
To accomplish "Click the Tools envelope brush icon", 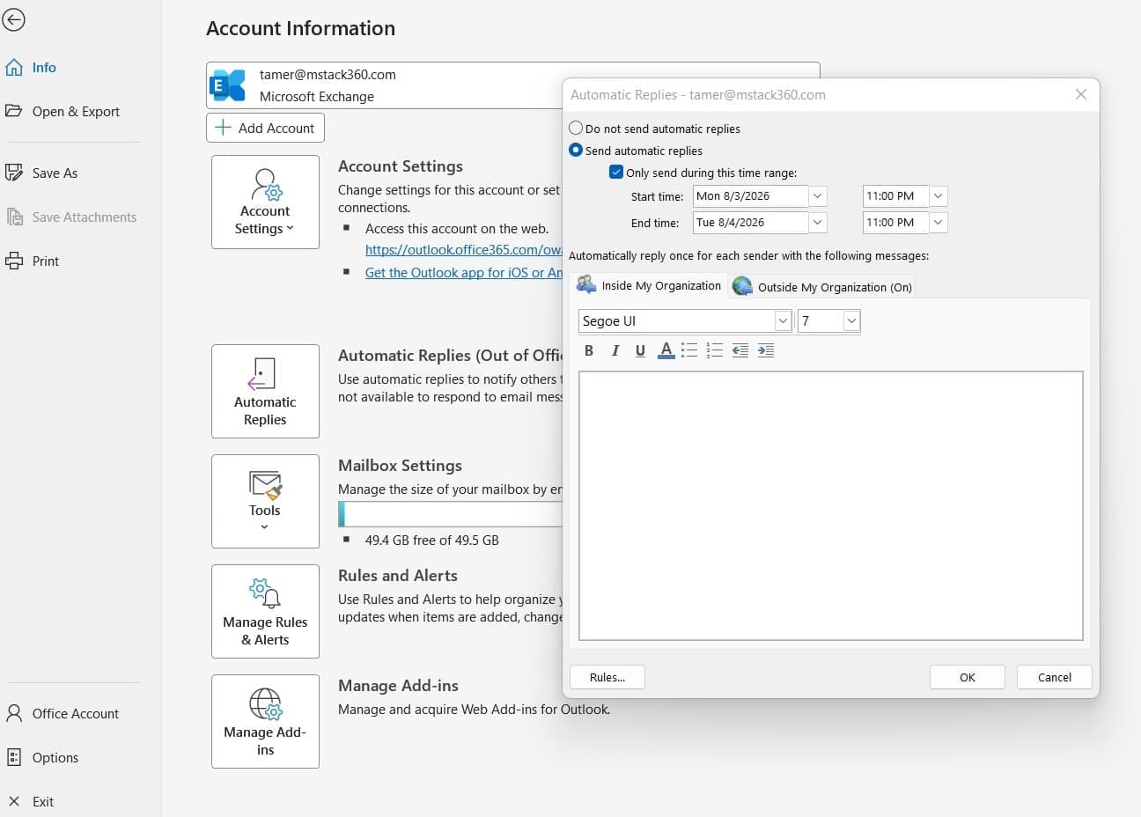I will [265, 485].
